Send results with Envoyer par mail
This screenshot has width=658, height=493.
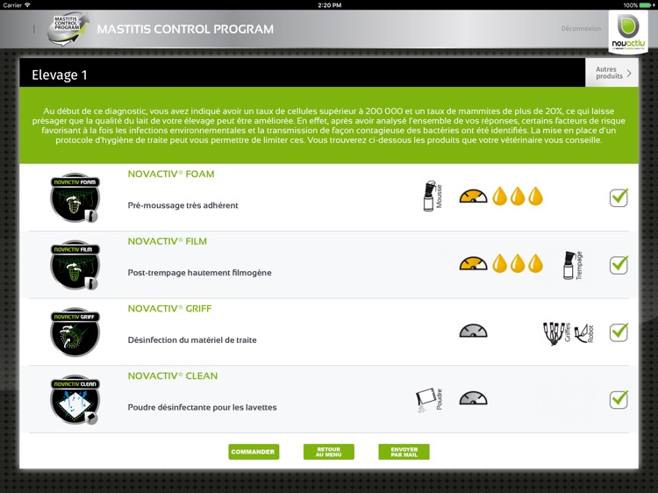tap(404, 452)
